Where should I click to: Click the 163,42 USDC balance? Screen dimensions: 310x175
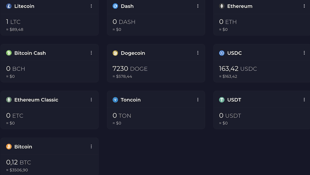pos(238,69)
